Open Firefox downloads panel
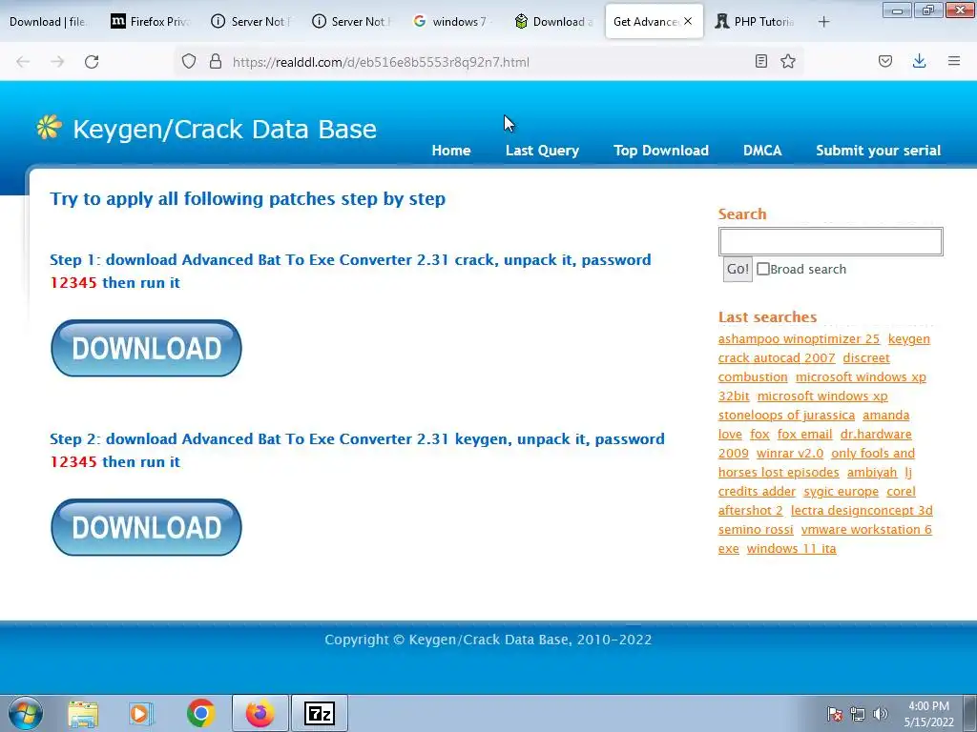 click(x=919, y=61)
